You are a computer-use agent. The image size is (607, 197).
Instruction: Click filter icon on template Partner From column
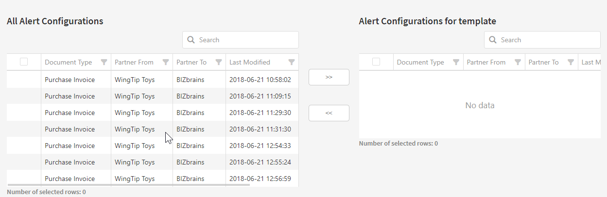518,62
